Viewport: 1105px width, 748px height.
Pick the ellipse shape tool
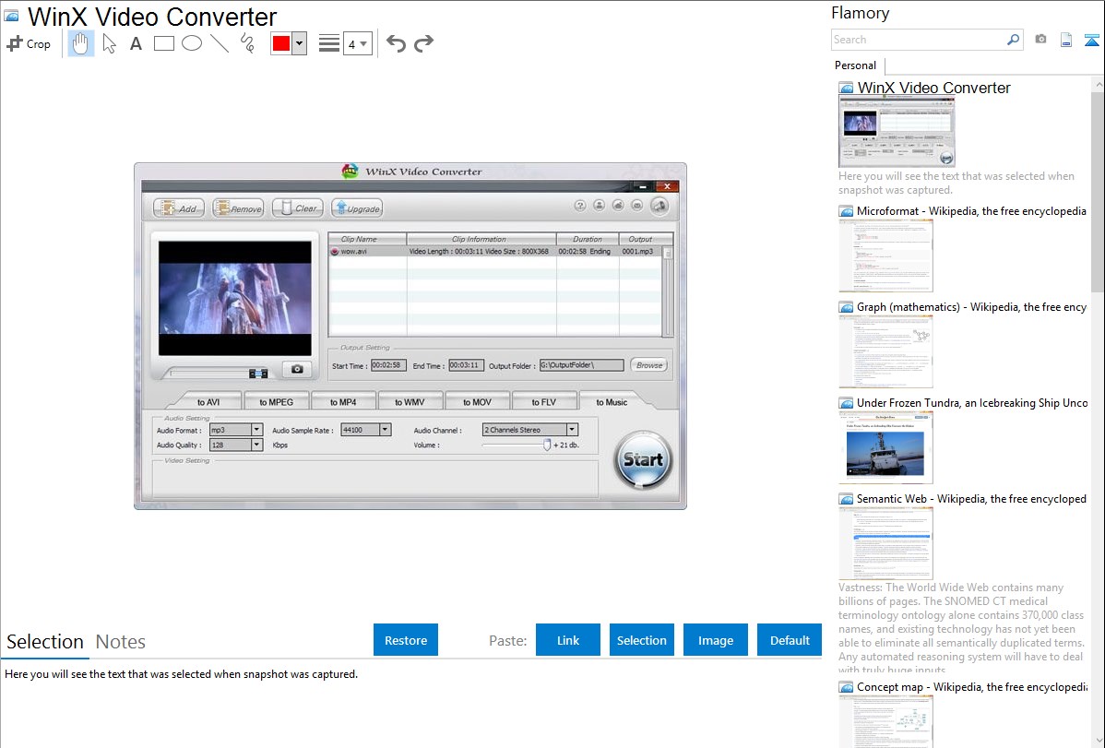[x=192, y=43]
